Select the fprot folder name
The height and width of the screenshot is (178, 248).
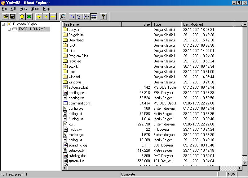(72, 45)
